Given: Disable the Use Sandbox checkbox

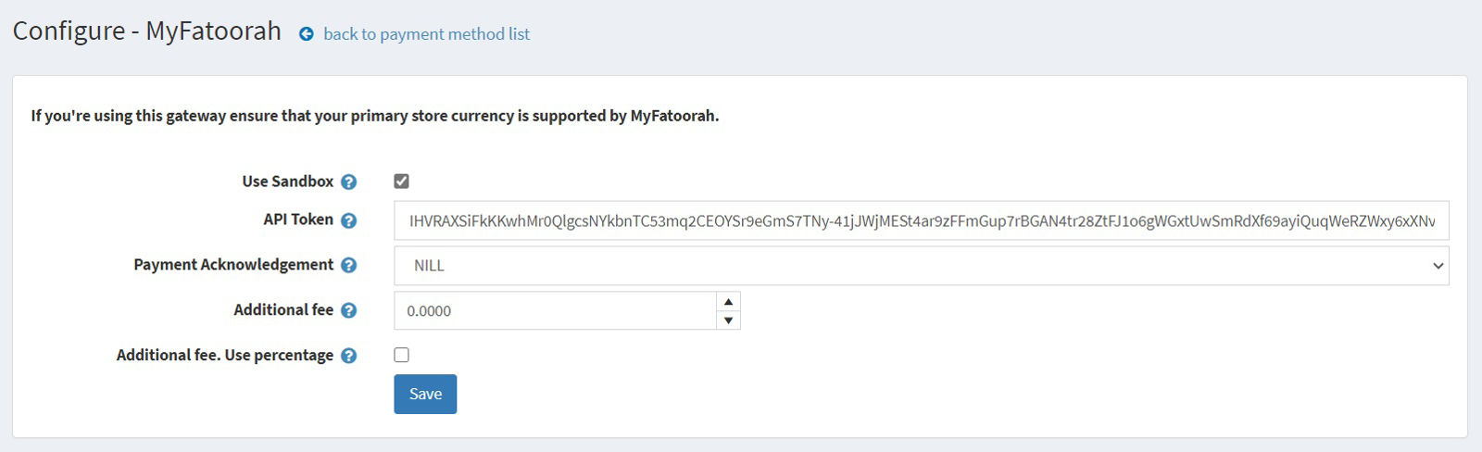Looking at the screenshot, I should [x=401, y=182].
